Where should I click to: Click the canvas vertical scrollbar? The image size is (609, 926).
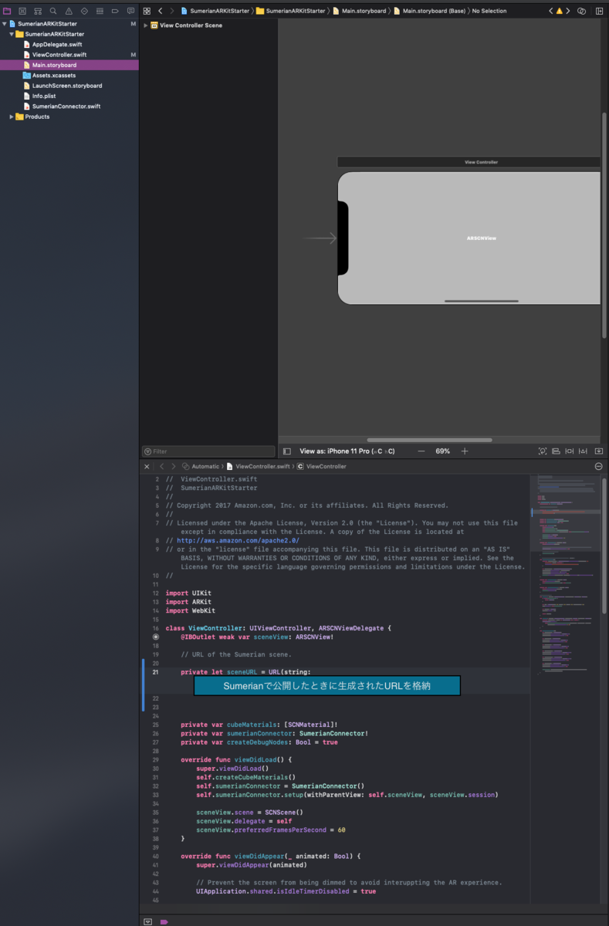coord(604,225)
